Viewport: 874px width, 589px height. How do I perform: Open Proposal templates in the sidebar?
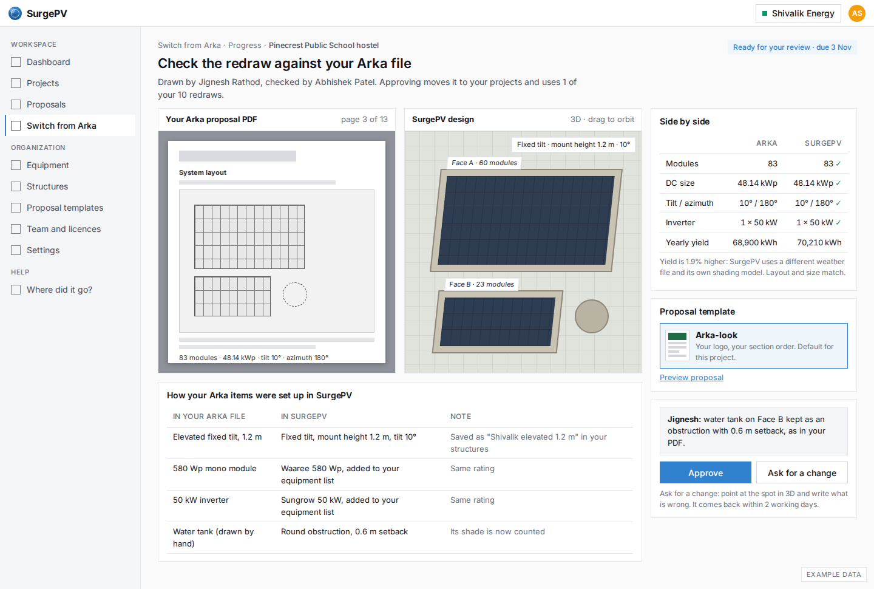click(x=70, y=208)
